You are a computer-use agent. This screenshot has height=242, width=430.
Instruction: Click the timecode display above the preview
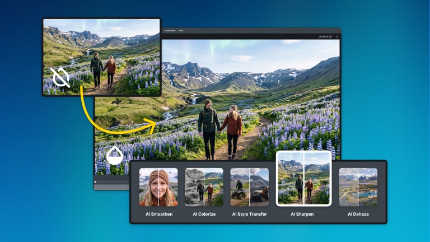325,36
